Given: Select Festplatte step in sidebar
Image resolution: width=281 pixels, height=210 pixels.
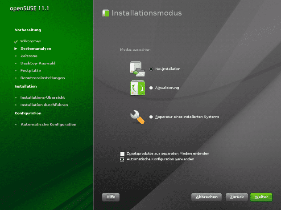Looking at the screenshot, I should [30, 70].
